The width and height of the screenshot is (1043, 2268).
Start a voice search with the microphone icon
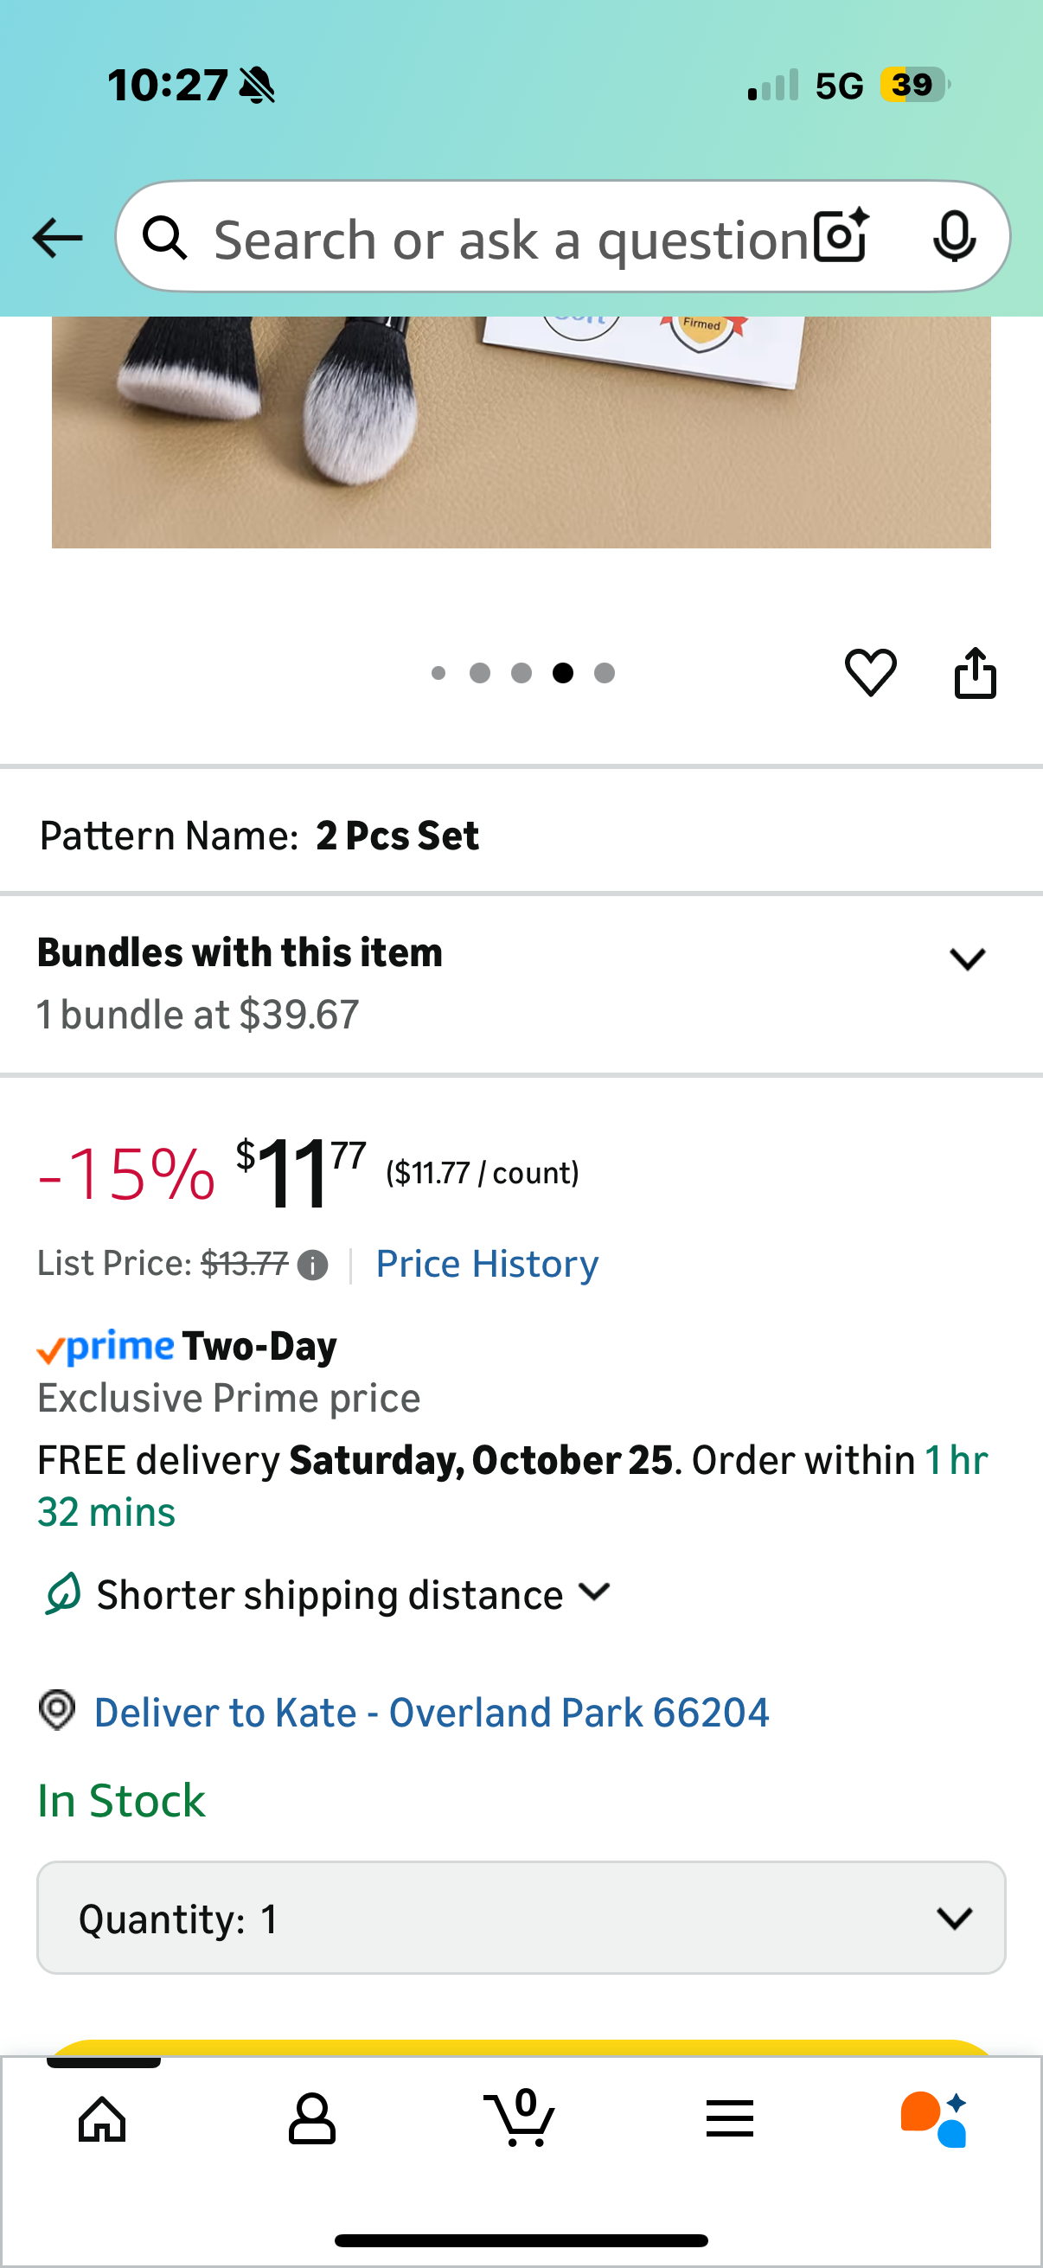[x=956, y=236]
